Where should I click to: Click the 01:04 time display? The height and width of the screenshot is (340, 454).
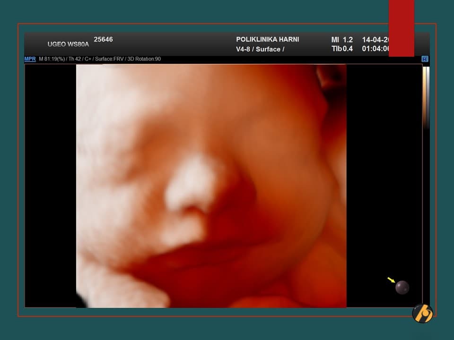click(375, 49)
